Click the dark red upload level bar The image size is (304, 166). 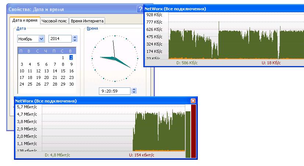click(193, 131)
